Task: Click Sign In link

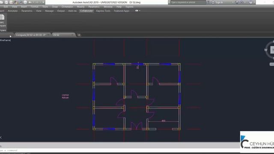Action: point(219,2)
